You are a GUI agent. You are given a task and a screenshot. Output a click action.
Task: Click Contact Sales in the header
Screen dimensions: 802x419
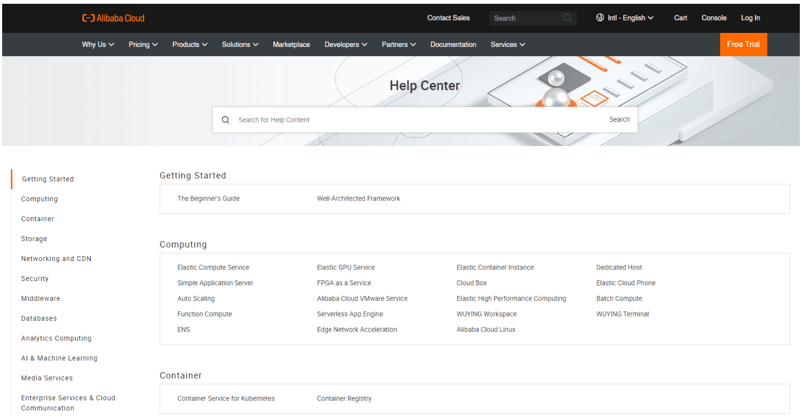click(448, 18)
